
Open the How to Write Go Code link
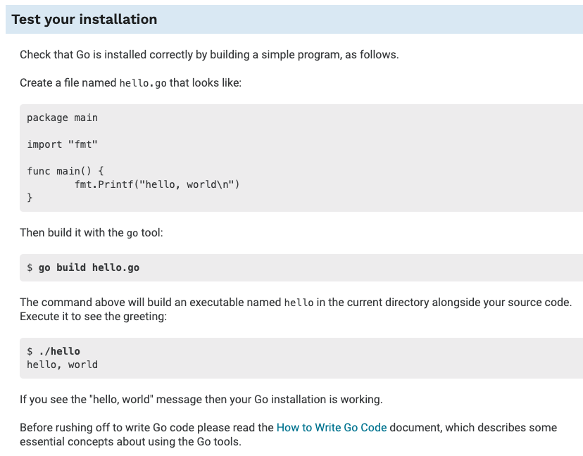tap(332, 427)
